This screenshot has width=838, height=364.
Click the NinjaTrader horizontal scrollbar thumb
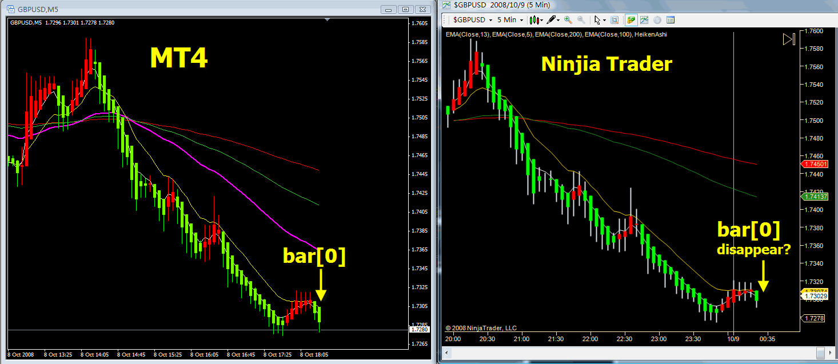coord(820,352)
